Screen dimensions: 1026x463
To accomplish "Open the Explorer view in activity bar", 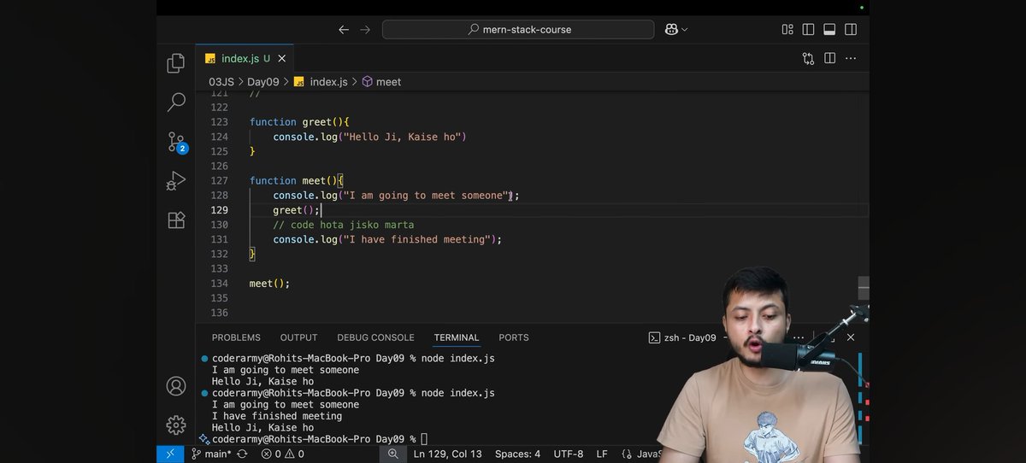I will tap(176, 63).
